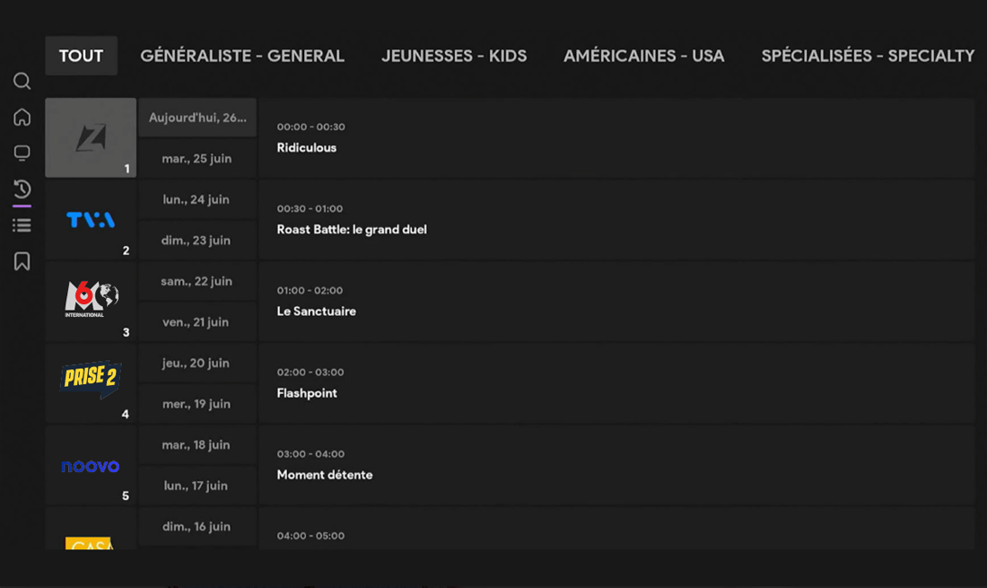987x588 pixels.
Task: Select the TVA channel logo
Action: coord(91,219)
